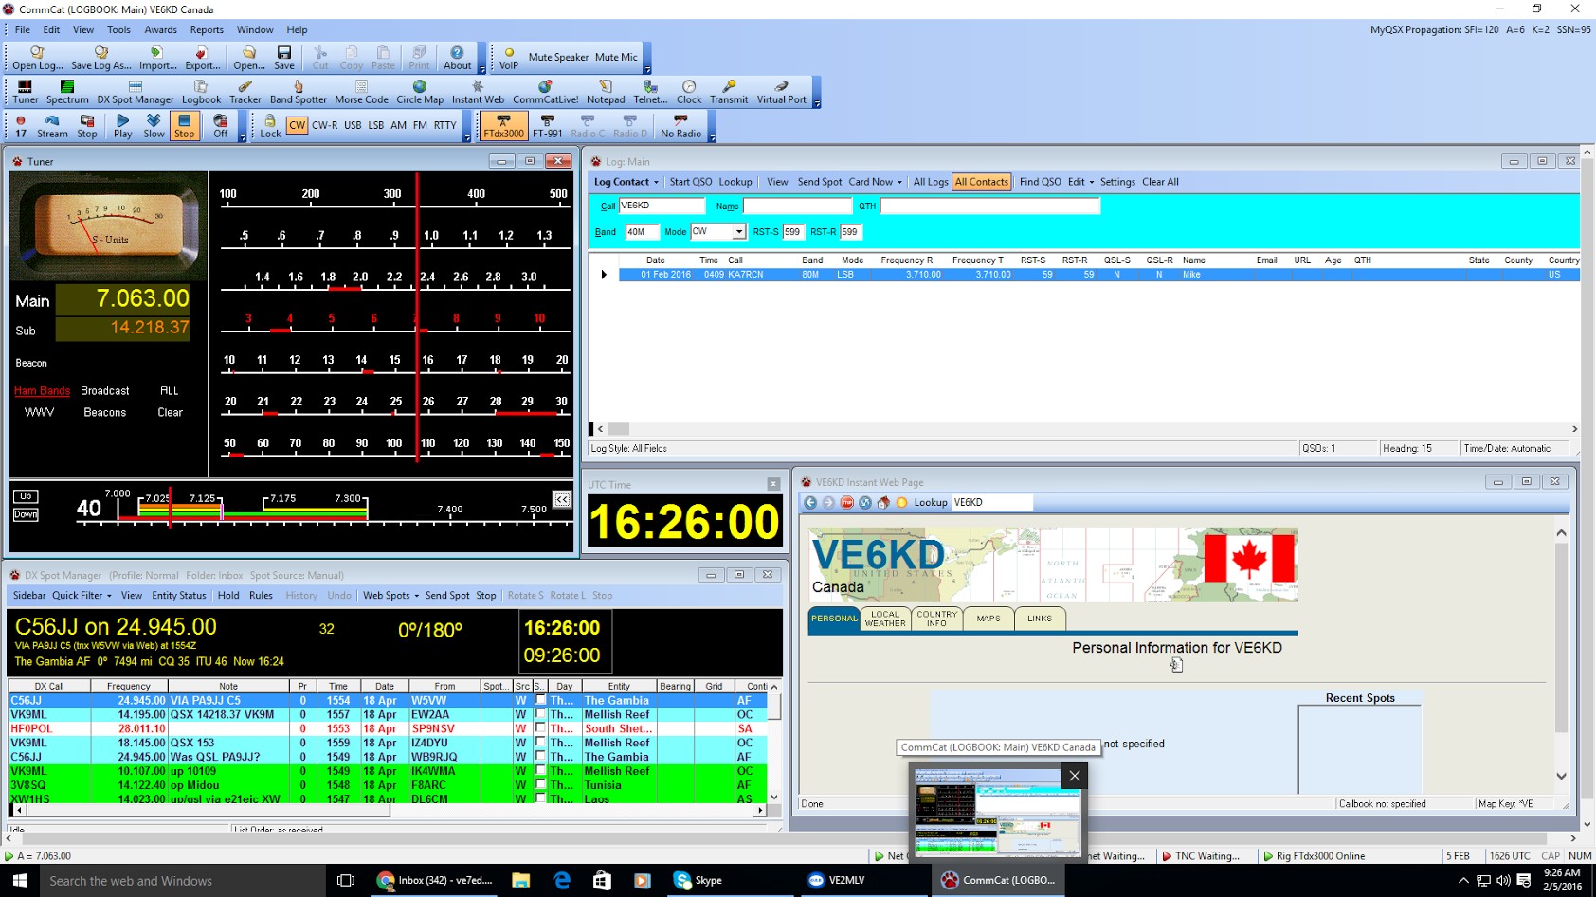Image resolution: width=1596 pixels, height=897 pixels.
Task: Click the Import toolbar icon
Action: tap(157, 58)
